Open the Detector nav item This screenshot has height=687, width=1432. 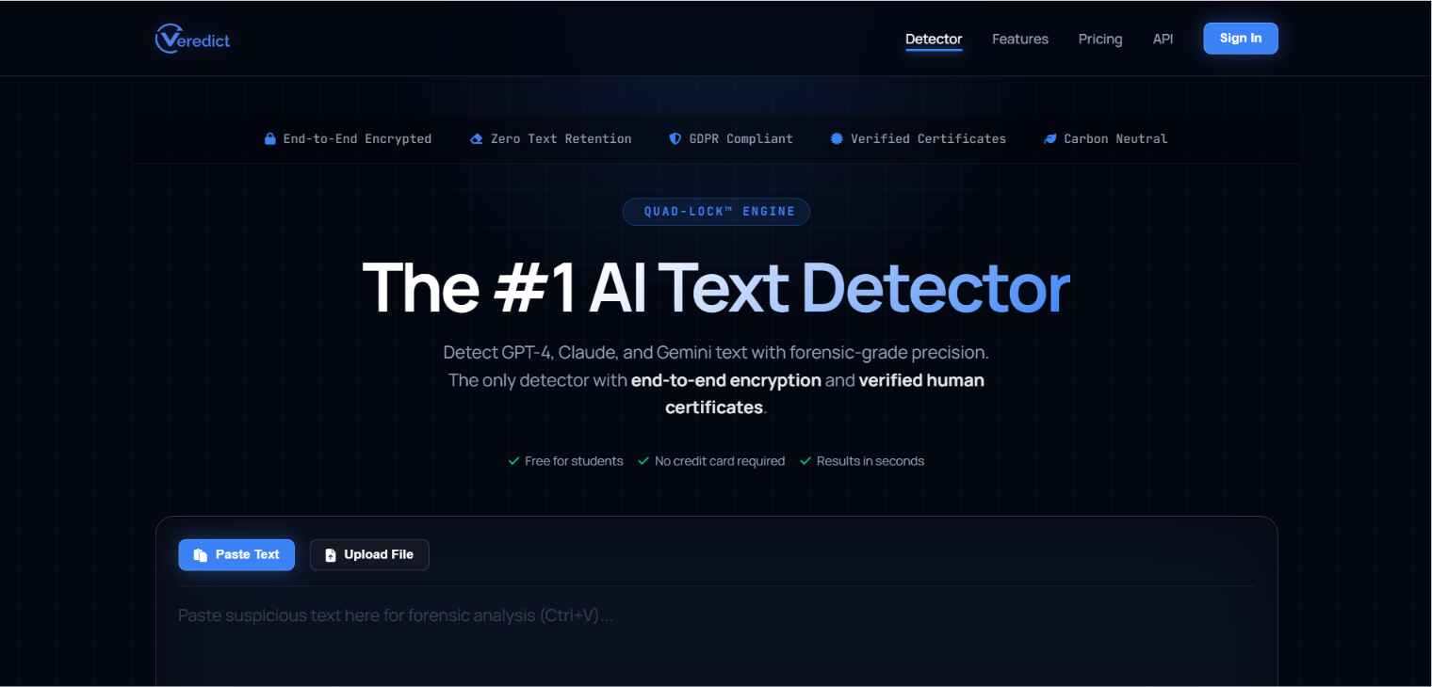[x=934, y=39]
